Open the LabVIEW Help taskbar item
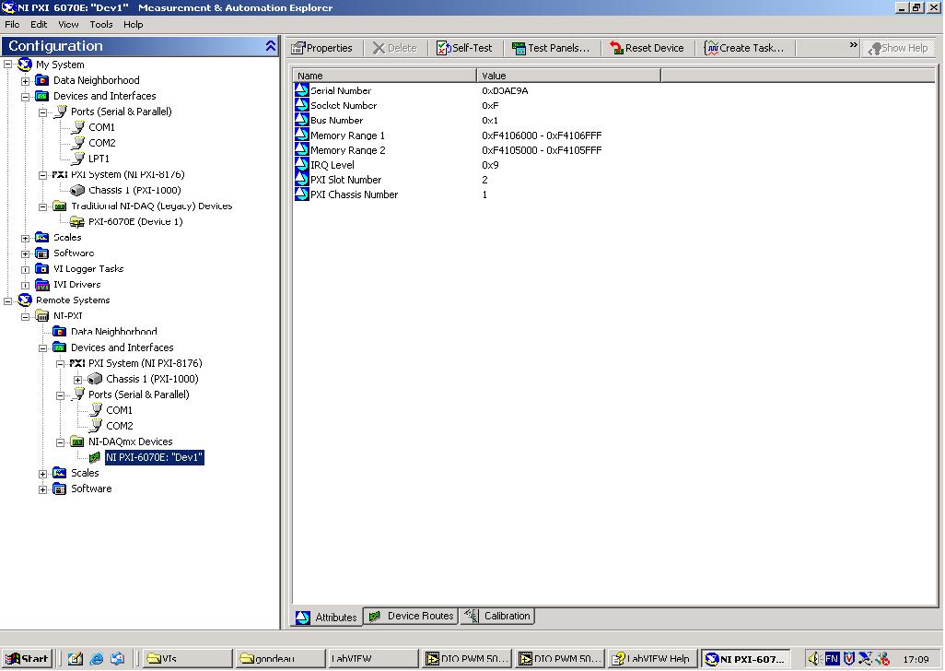This screenshot has height=671, width=945. (x=653, y=658)
